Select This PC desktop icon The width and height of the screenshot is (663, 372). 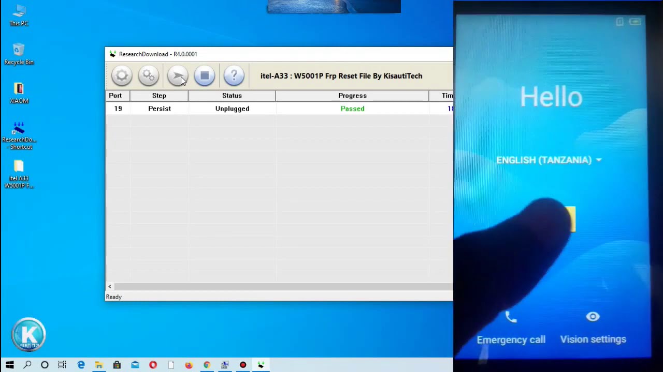pos(19,16)
